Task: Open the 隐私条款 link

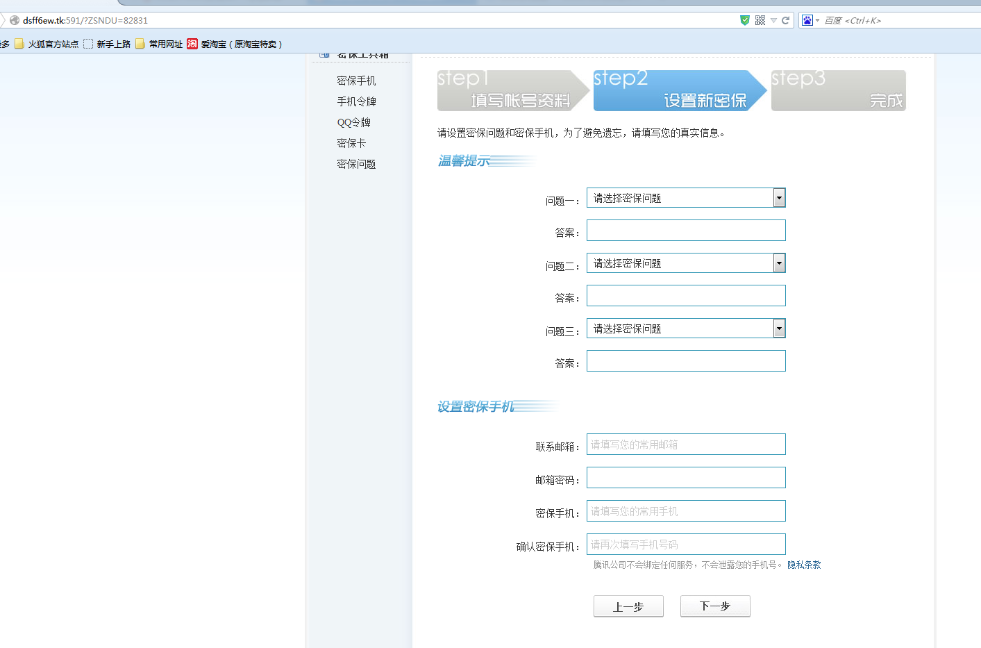Action: [x=804, y=565]
